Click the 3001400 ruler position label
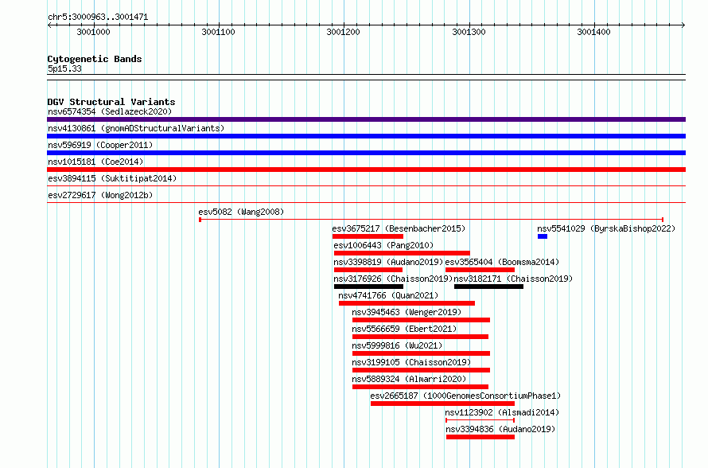Screen dimensions: 708x468 593,32
